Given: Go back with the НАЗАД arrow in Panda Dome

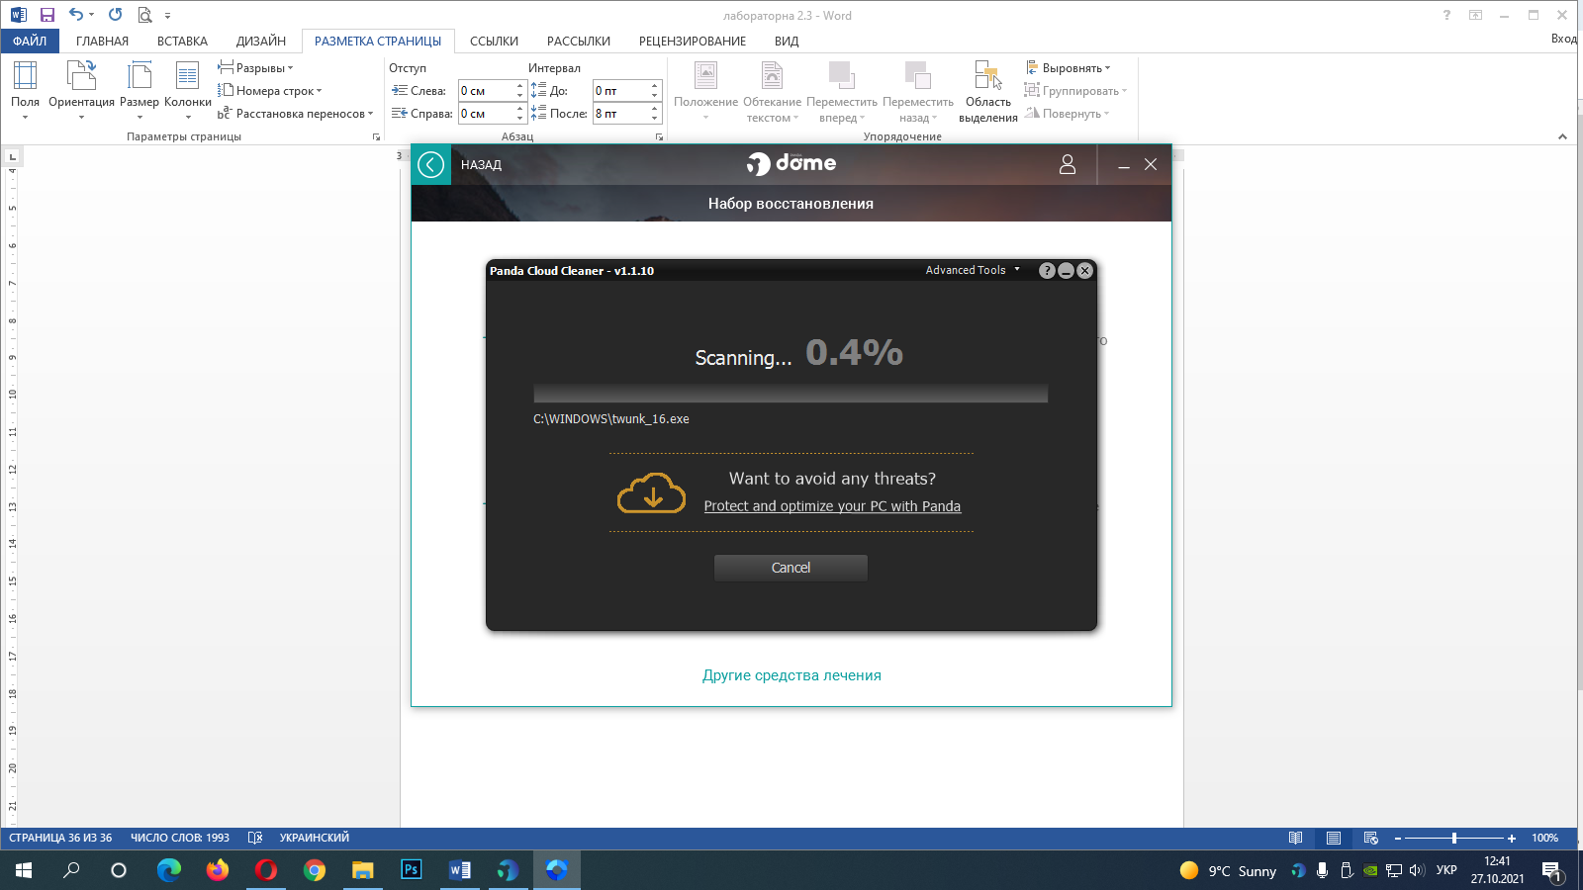Looking at the screenshot, I should [x=431, y=164].
